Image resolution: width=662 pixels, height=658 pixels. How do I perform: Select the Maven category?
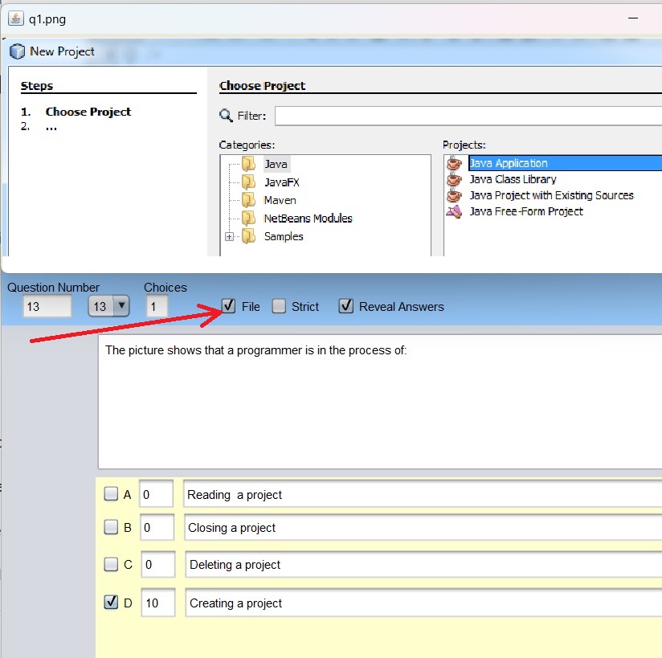[280, 200]
